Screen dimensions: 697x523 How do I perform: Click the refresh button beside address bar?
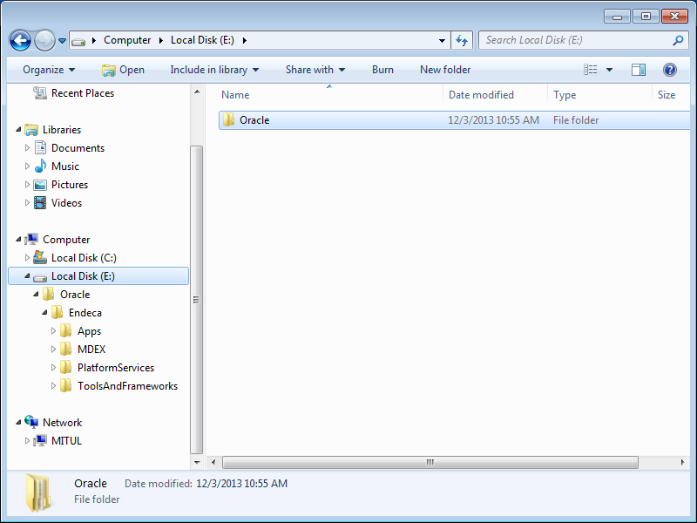click(x=462, y=40)
